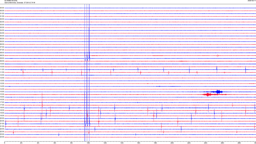Image resolution: width=256 pixels, height=144 pixels.
Task: Select the 01:30 trace time label
Action: pyautogui.click(x=2, y=16)
